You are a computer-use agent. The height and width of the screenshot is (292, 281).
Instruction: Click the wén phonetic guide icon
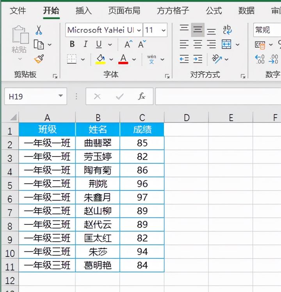[x=151, y=59]
